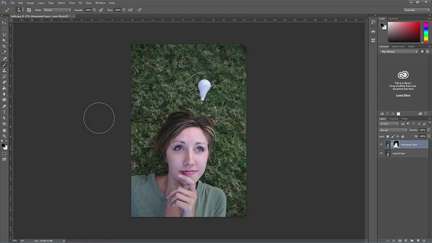Select the Eyedropper tool
Screen dimensions: 432x243
4,53
